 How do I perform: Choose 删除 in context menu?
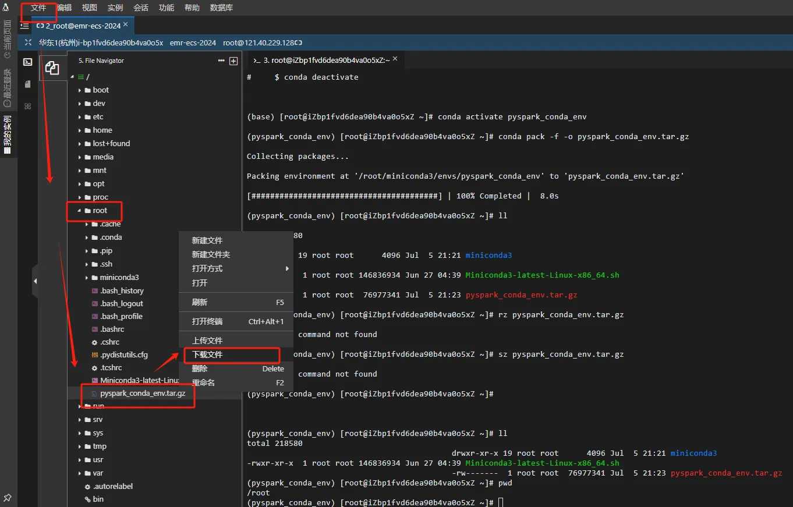click(x=235, y=368)
